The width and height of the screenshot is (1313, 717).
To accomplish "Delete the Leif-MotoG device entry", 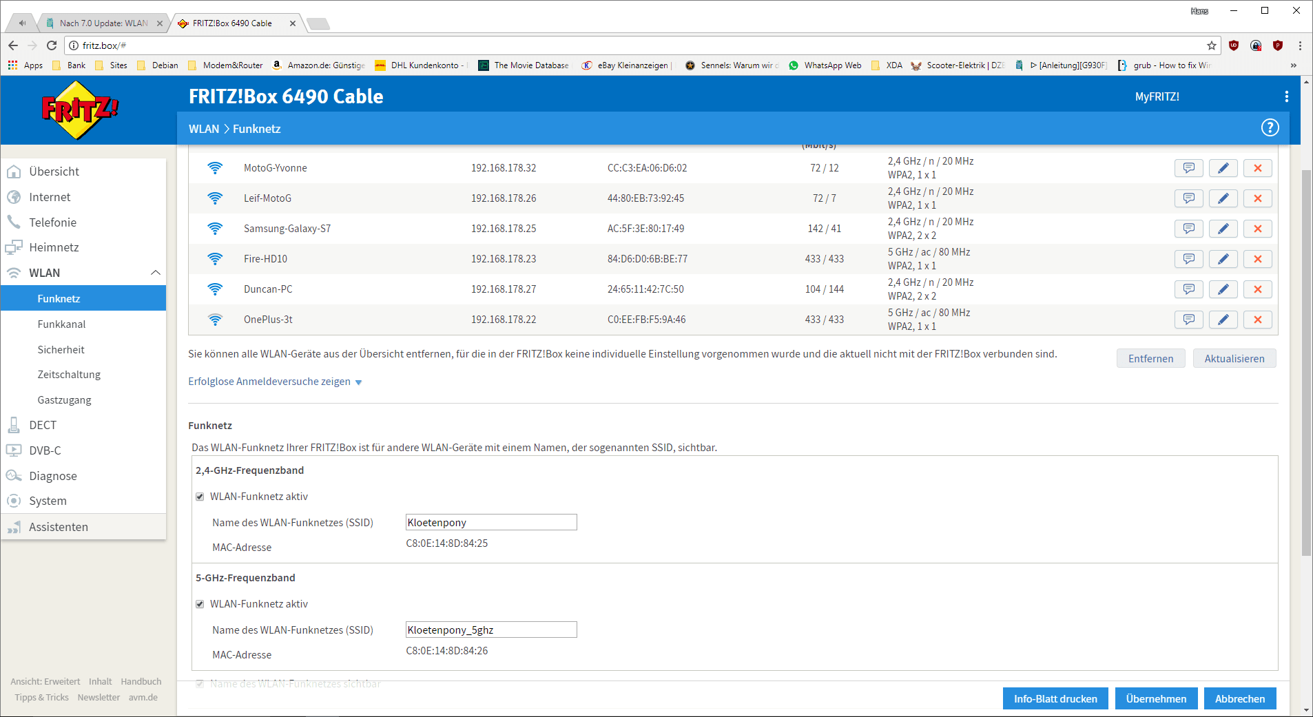I will click(1257, 198).
